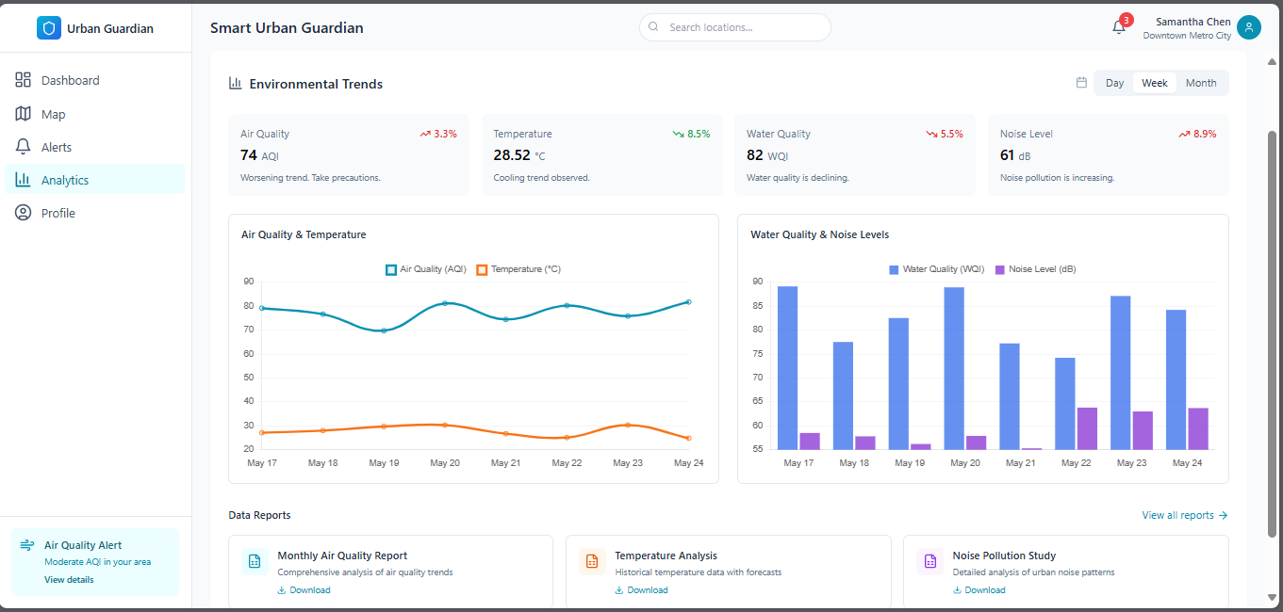Click the notification bell icon

1119,27
